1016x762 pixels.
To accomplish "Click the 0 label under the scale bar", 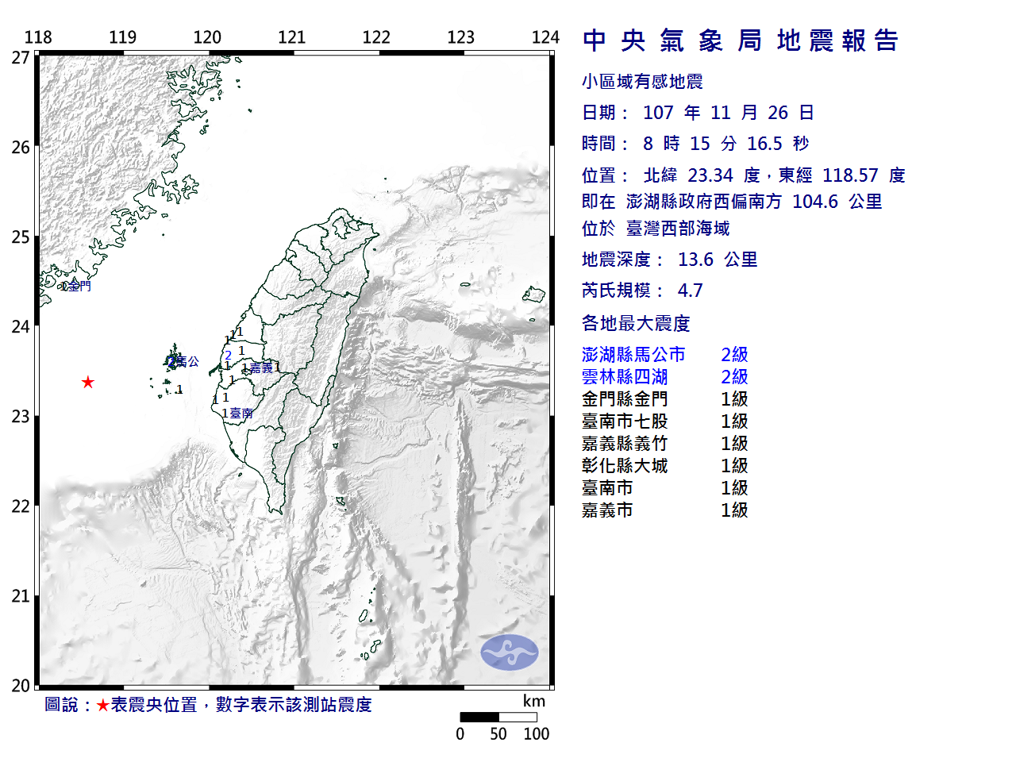I will [x=460, y=734].
